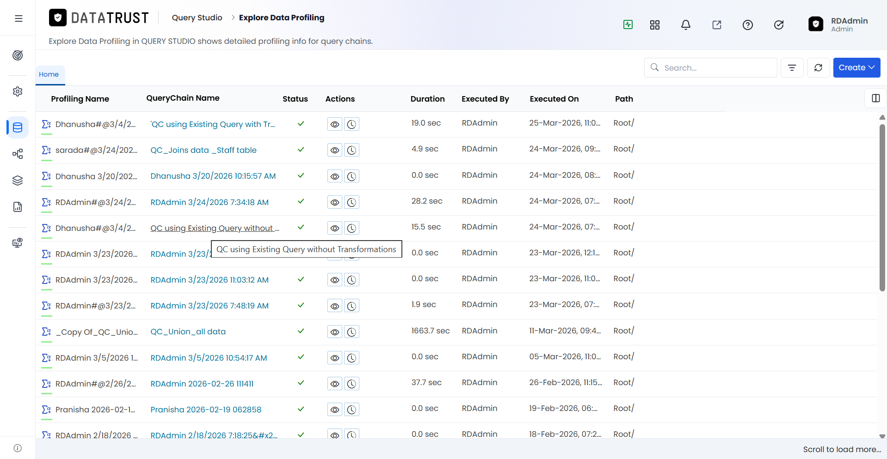Viewport: 887px width, 459px height.
Task: Open the layers icon in sidebar
Action: 18,181
